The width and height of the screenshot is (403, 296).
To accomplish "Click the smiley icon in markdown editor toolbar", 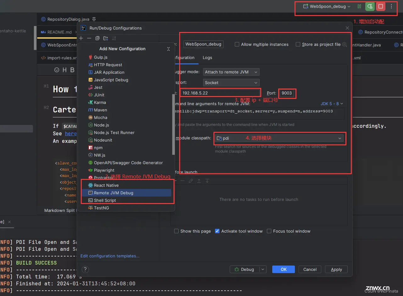I will pos(57,70).
